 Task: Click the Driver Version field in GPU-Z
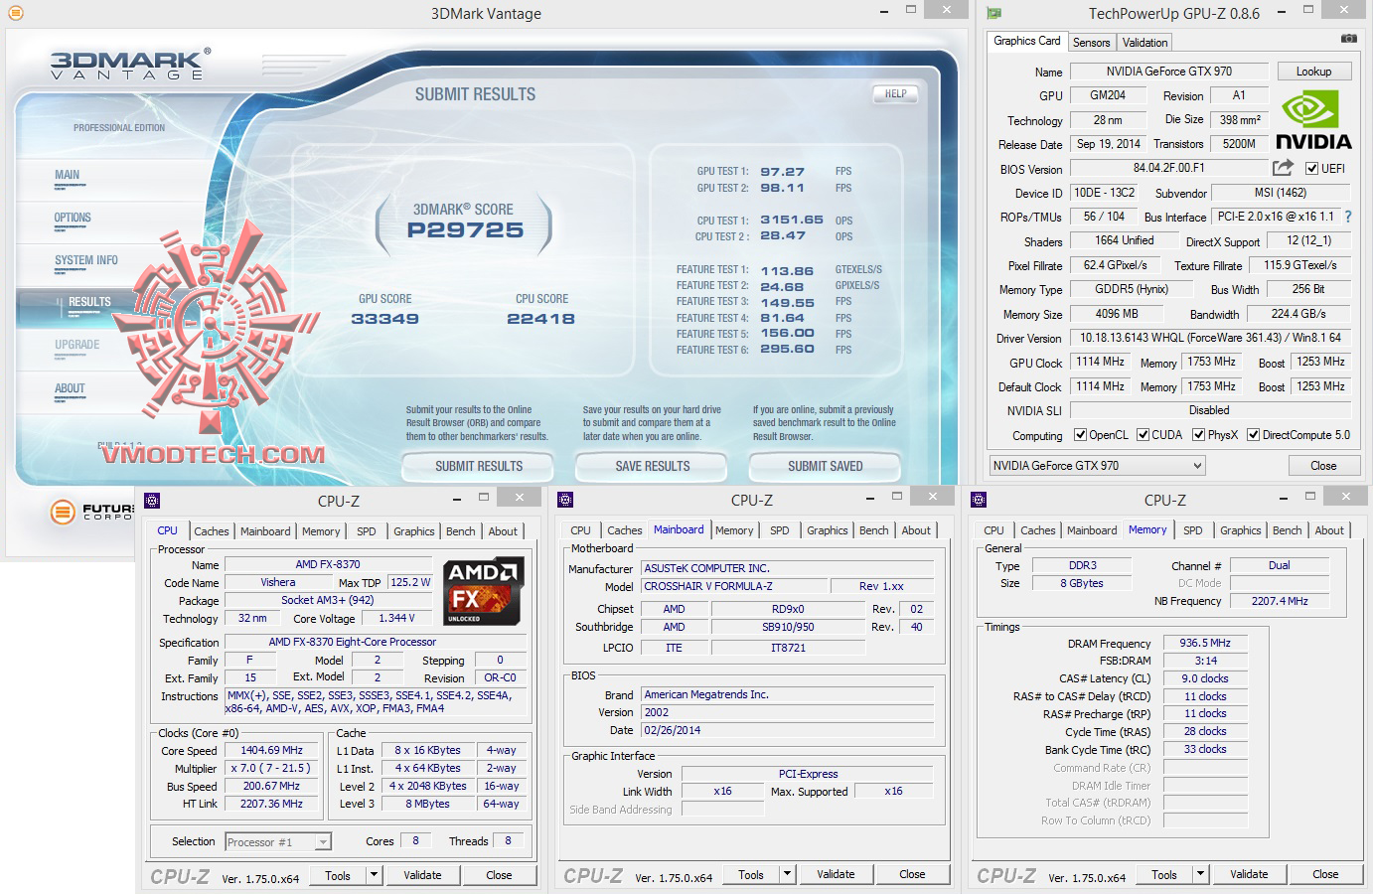[1210, 338]
